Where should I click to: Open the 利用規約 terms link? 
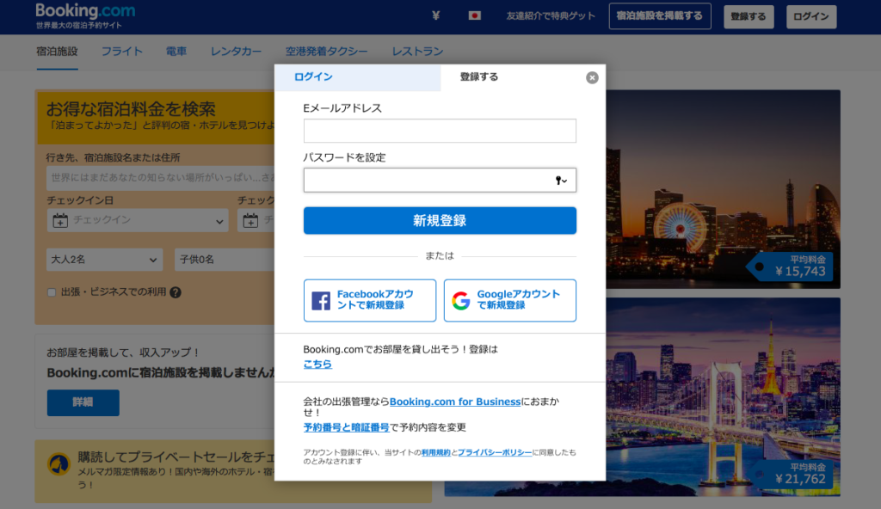click(x=436, y=452)
